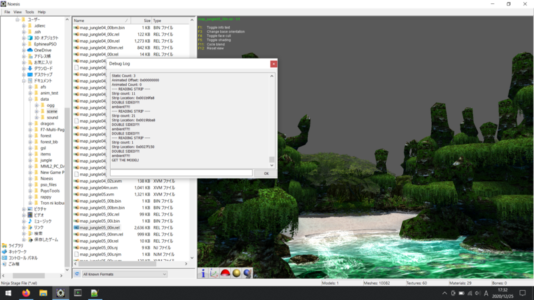
Task: Collapse the data folder node
Action: pos(30,99)
